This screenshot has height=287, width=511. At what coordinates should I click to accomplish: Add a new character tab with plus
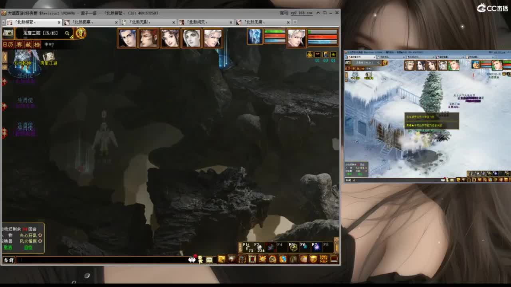tap(295, 22)
